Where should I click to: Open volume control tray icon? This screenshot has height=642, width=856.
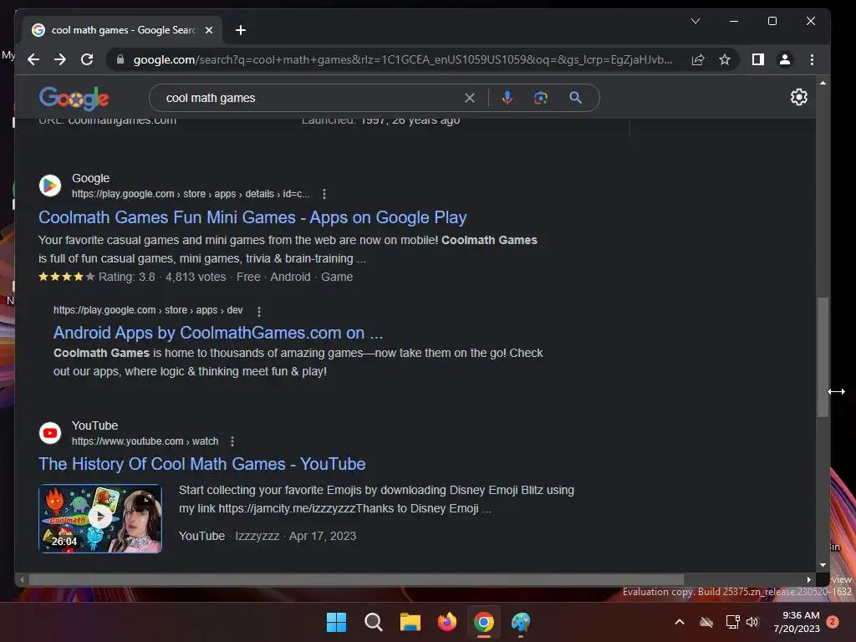point(752,622)
